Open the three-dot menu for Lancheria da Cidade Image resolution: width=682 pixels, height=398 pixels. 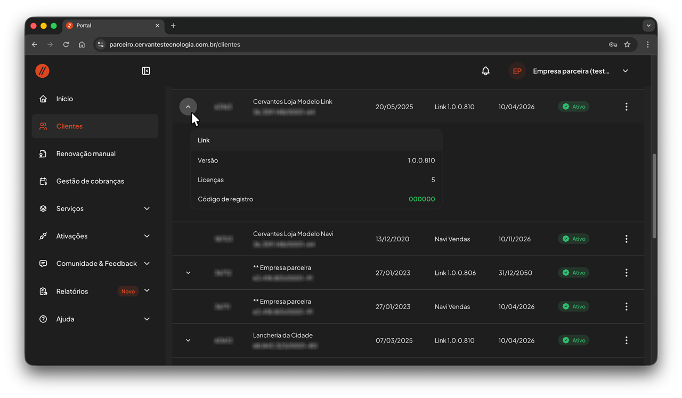click(x=626, y=340)
